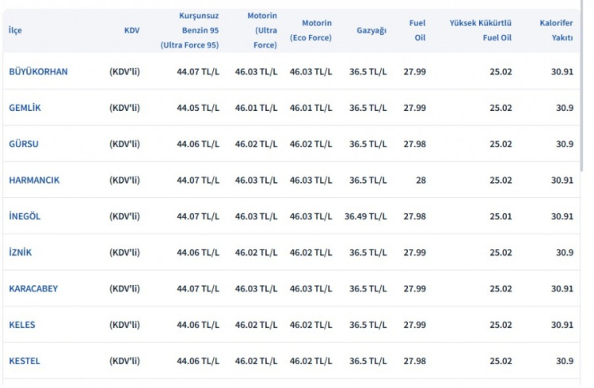Select the Motorin (Ultra Force) column header
Image resolution: width=594 pixels, height=388 pixels.
261,30
